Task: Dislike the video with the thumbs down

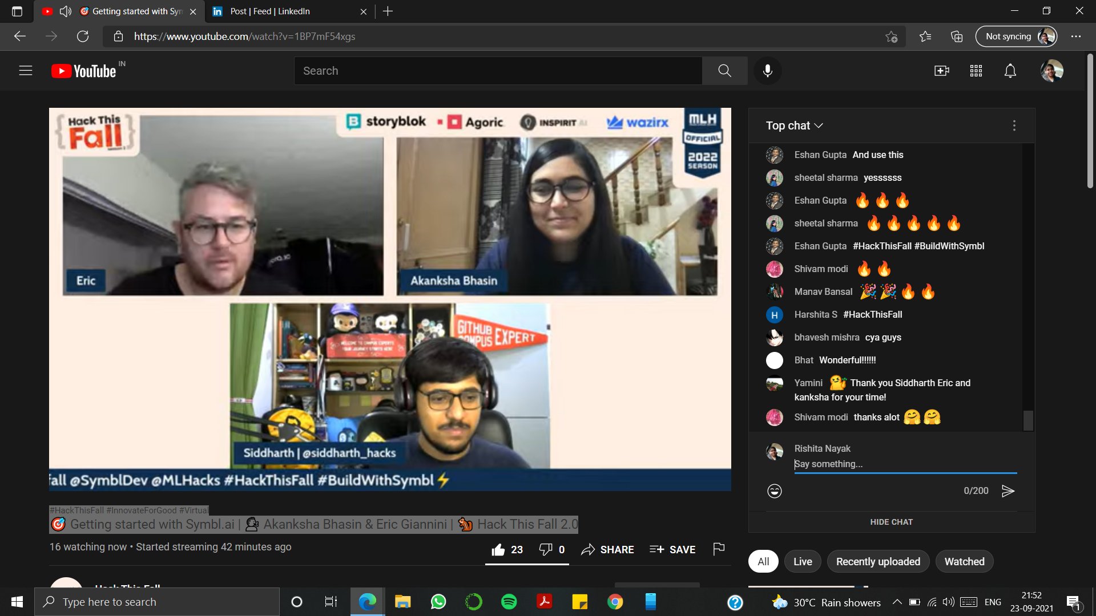Action: (546, 549)
